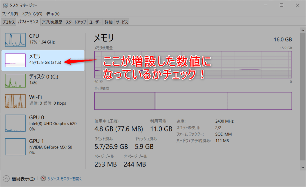The image size is (306, 187).
Task: Switch to the サービス tab
Action: pos(122,22)
